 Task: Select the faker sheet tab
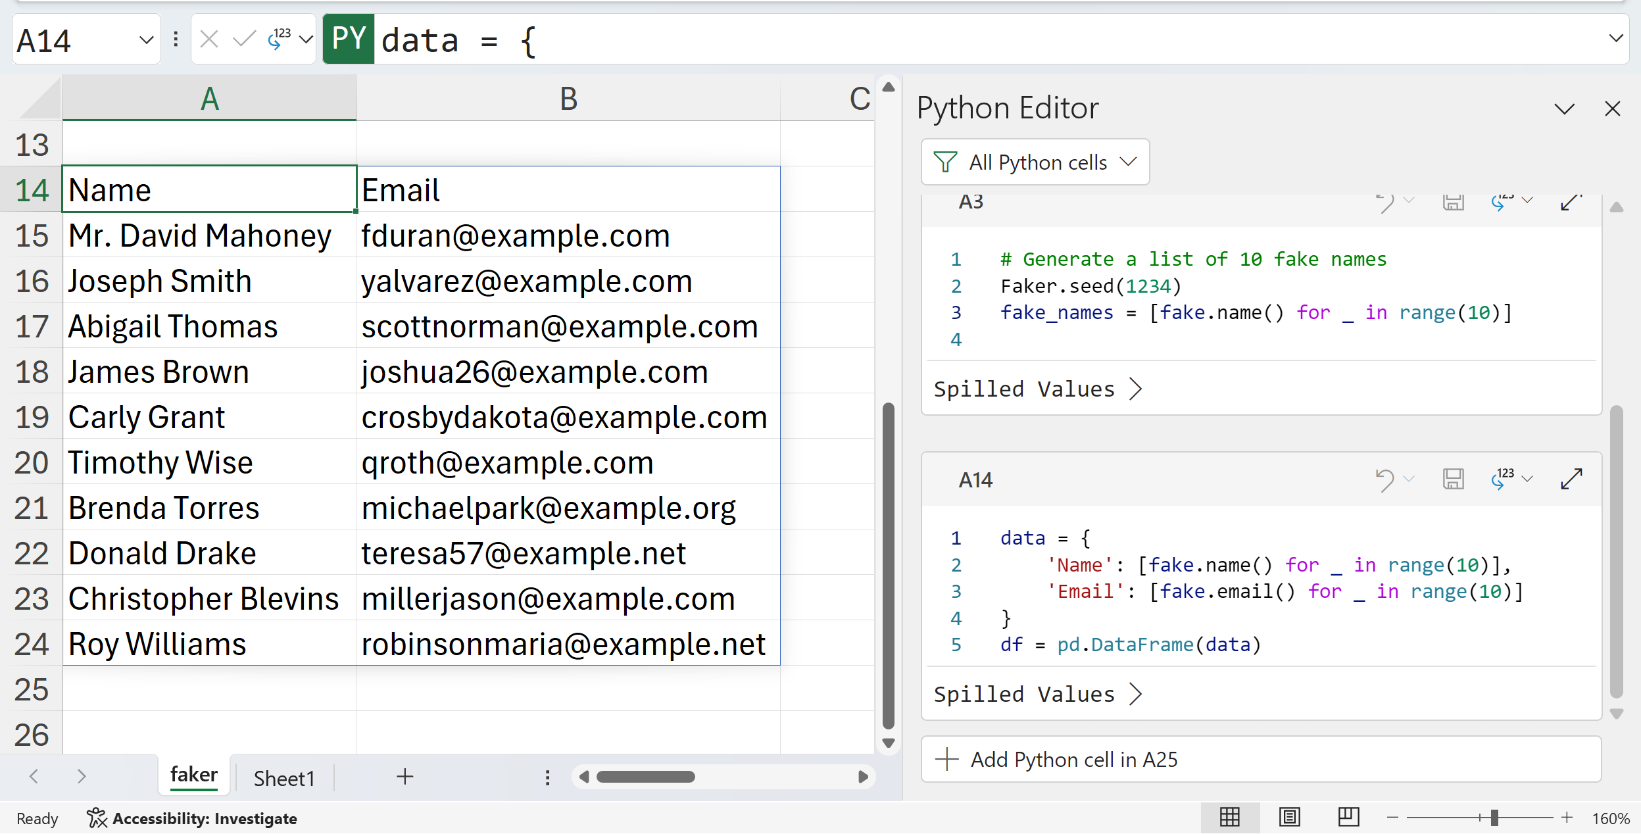click(x=193, y=775)
